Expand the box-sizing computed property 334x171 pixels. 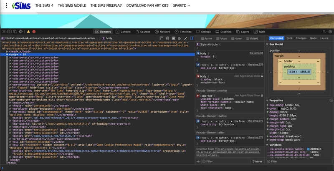[x=268, y=105]
